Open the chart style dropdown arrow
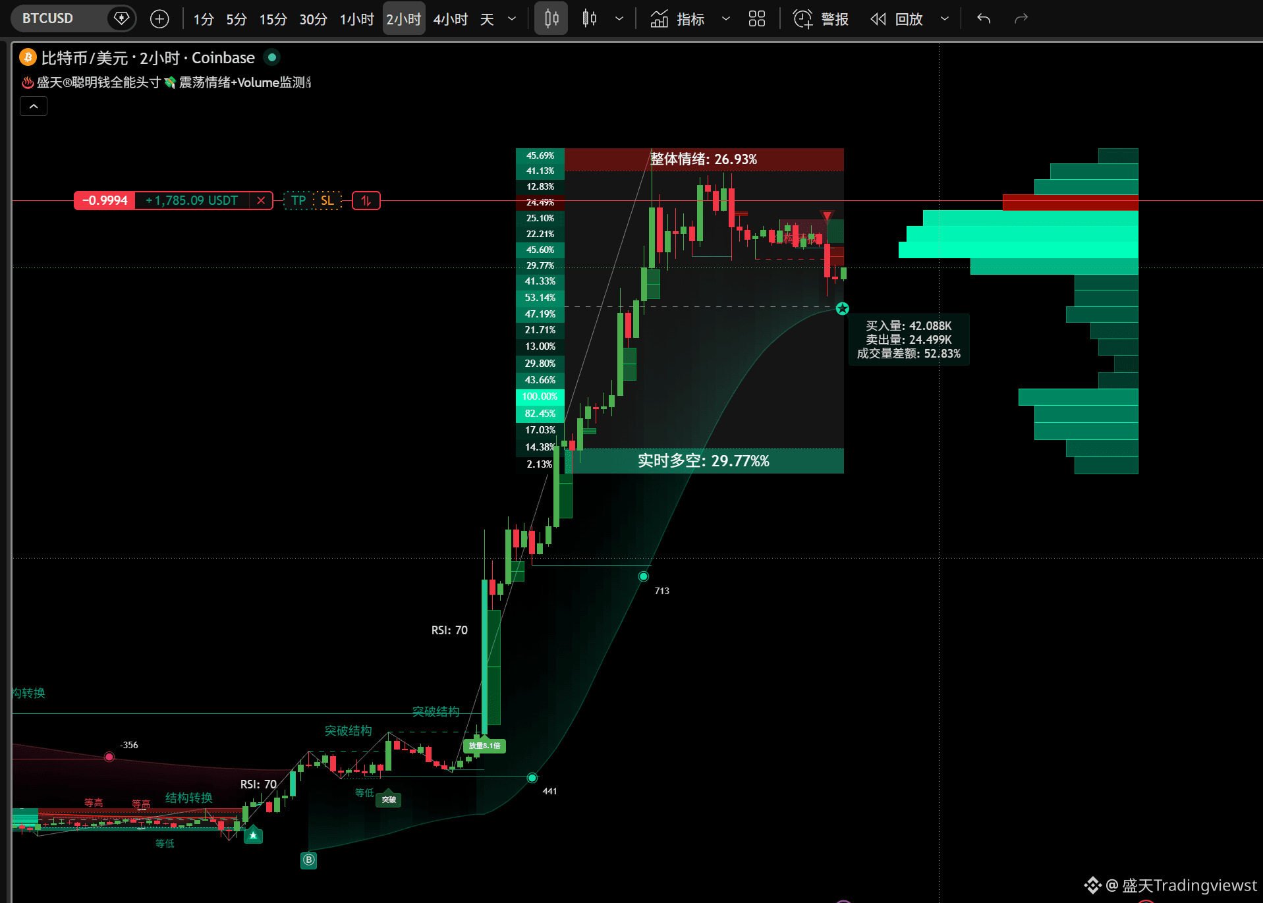 click(619, 19)
